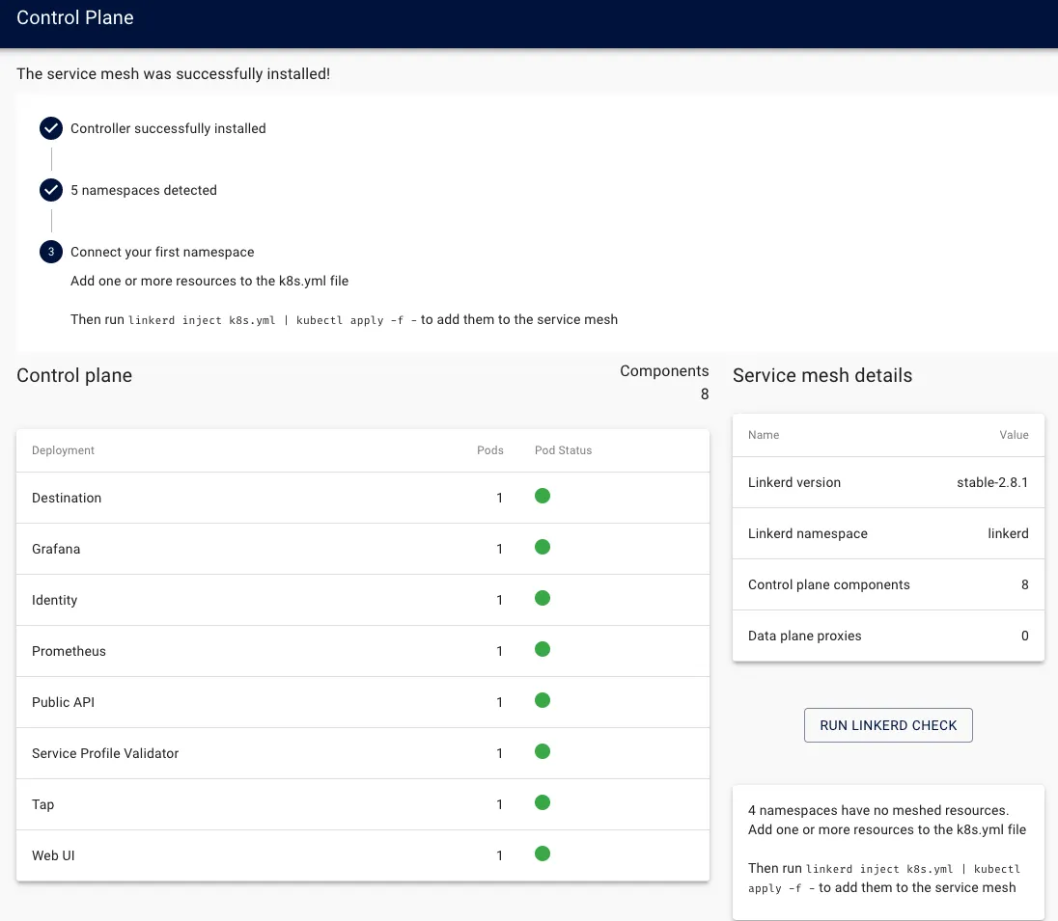Click Controller successfully installed step text
The height and width of the screenshot is (921, 1058).
[168, 128]
